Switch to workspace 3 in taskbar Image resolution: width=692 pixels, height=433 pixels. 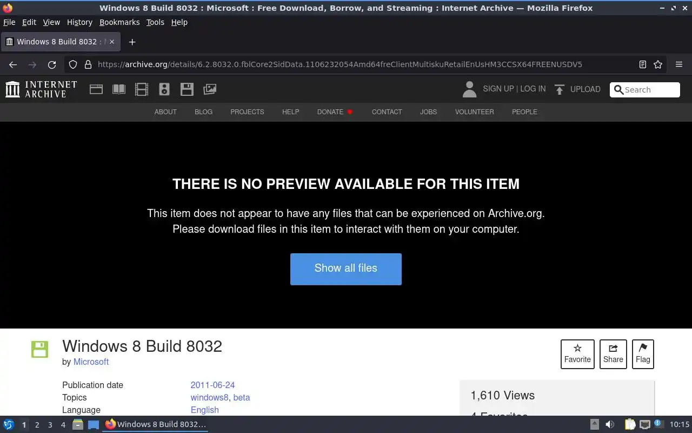[50, 425]
